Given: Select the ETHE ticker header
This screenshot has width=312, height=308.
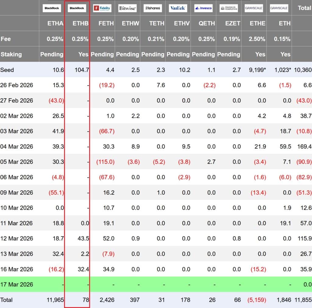Looking at the screenshot, I should tap(257, 23).
